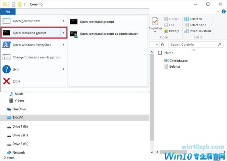Select Open Windows PowerShell entry
Viewport: 227px width, 161px height.
point(34,45)
